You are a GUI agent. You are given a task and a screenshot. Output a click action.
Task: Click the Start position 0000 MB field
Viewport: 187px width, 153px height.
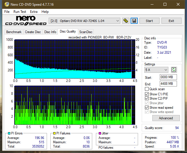coord(168,77)
